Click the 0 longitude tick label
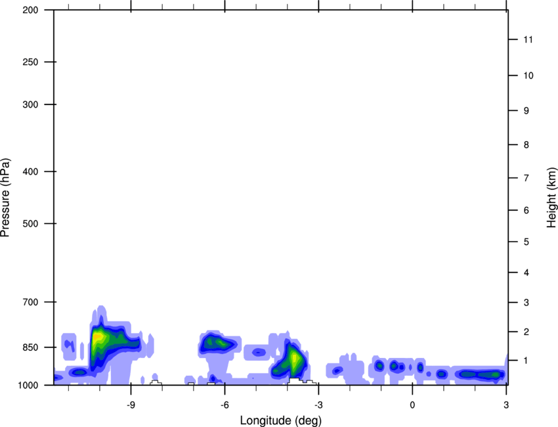Viewport: 558px width, 427px height. 412,405
